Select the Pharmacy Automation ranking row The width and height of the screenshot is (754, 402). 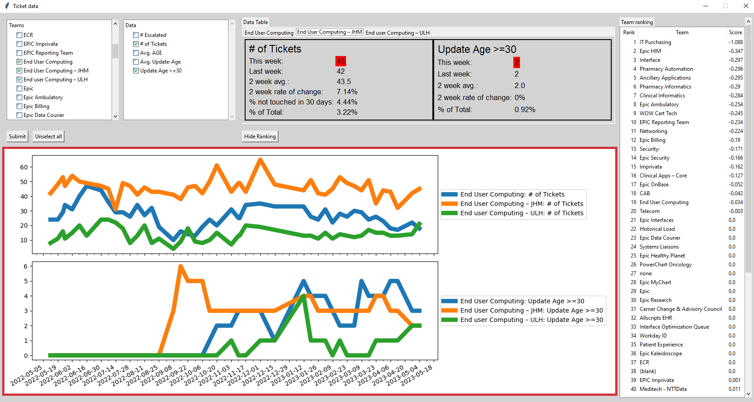click(x=682, y=69)
